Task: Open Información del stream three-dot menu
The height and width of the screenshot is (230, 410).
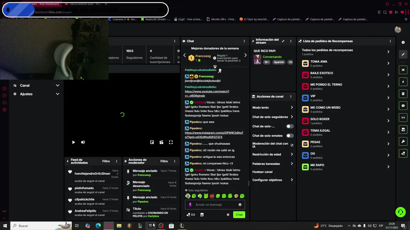Action: 291,41
